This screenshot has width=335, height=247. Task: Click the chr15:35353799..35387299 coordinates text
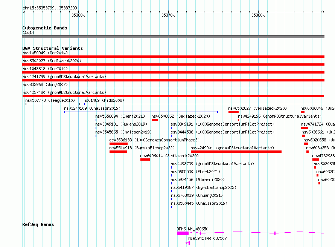tap(50, 8)
